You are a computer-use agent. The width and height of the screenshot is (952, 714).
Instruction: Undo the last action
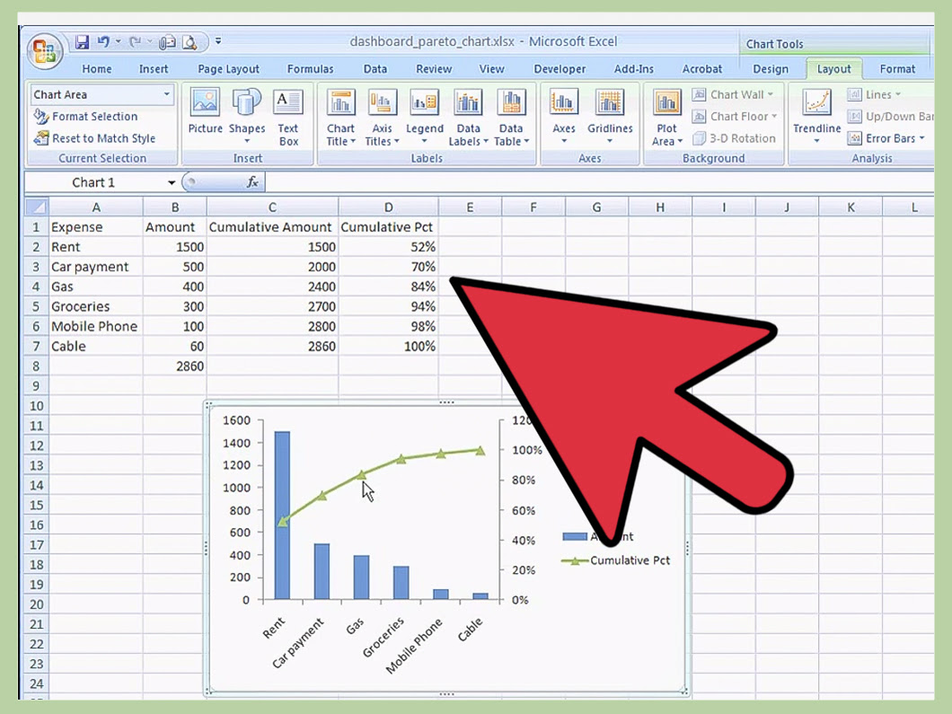104,42
